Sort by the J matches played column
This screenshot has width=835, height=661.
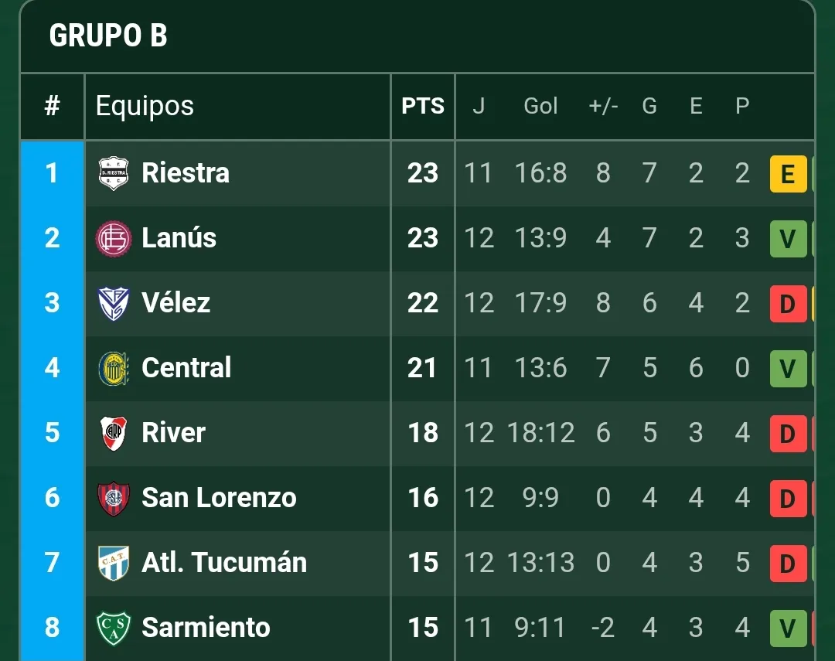pos(479,106)
